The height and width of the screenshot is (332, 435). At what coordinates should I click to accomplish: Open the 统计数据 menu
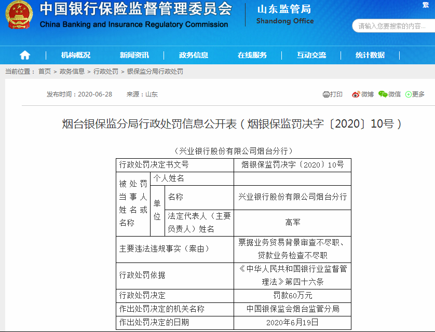click(x=370, y=55)
